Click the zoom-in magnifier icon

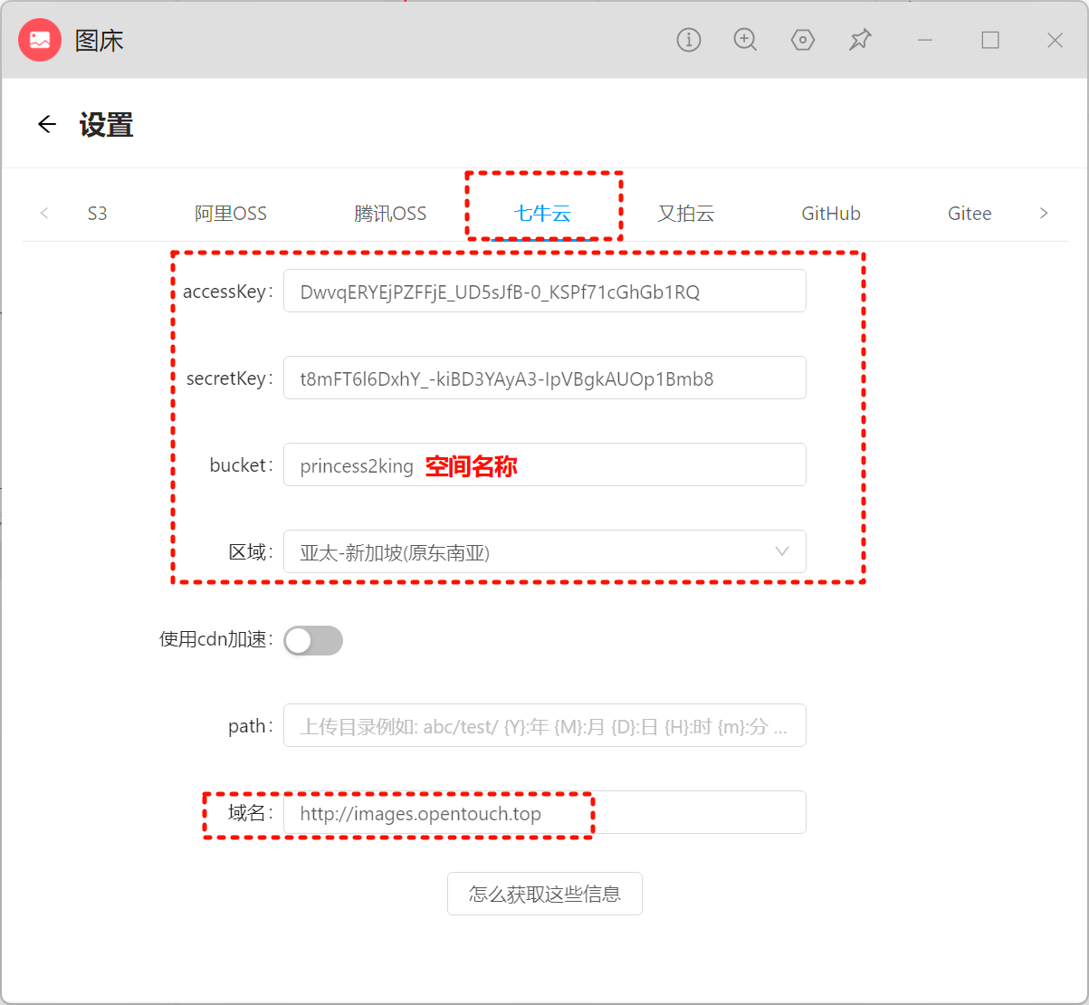pyautogui.click(x=745, y=40)
